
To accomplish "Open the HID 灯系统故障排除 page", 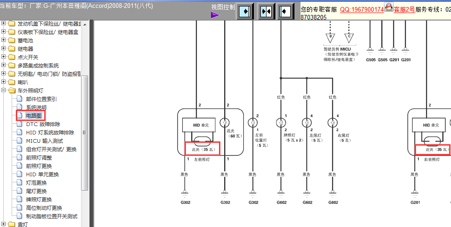I will (x=50, y=133).
